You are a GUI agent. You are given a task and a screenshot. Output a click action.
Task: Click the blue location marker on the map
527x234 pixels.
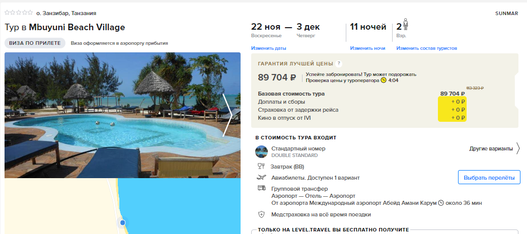(123, 222)
